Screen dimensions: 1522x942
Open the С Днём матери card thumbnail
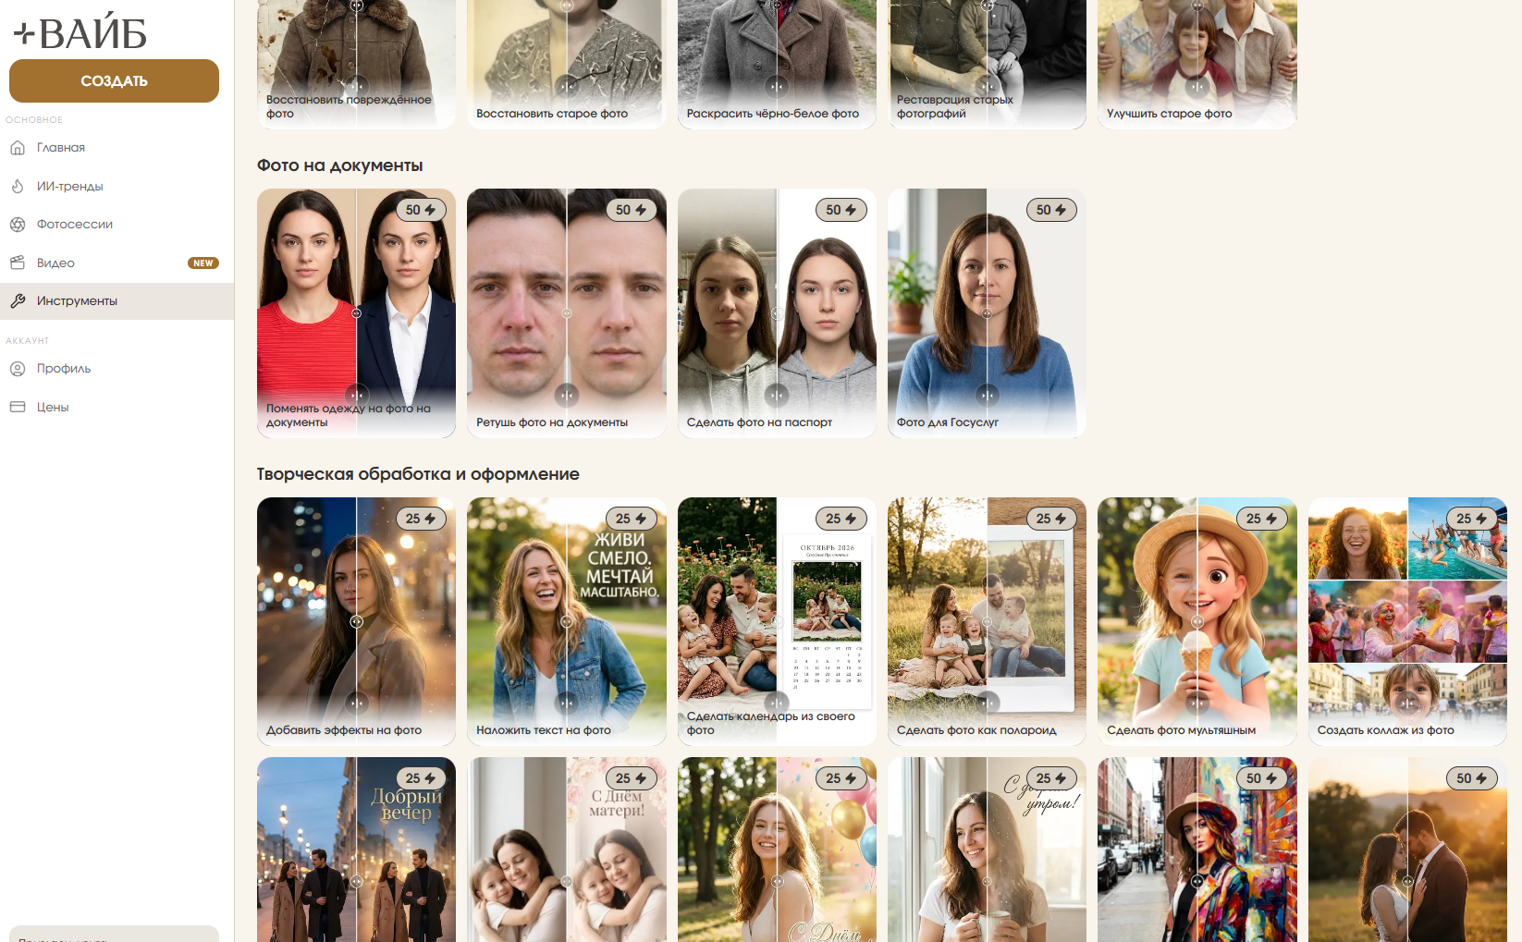coord(567,850)
